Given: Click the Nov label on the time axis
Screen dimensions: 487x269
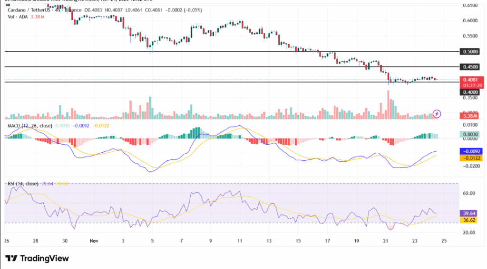Looking at the screenshot, I should coord(94,241).
